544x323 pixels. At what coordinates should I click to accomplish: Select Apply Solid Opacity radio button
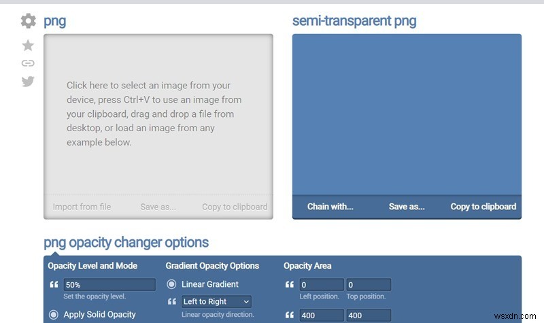click(54, 315)
